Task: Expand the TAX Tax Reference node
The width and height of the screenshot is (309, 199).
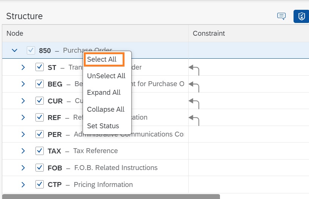Action: coord(23,151)
